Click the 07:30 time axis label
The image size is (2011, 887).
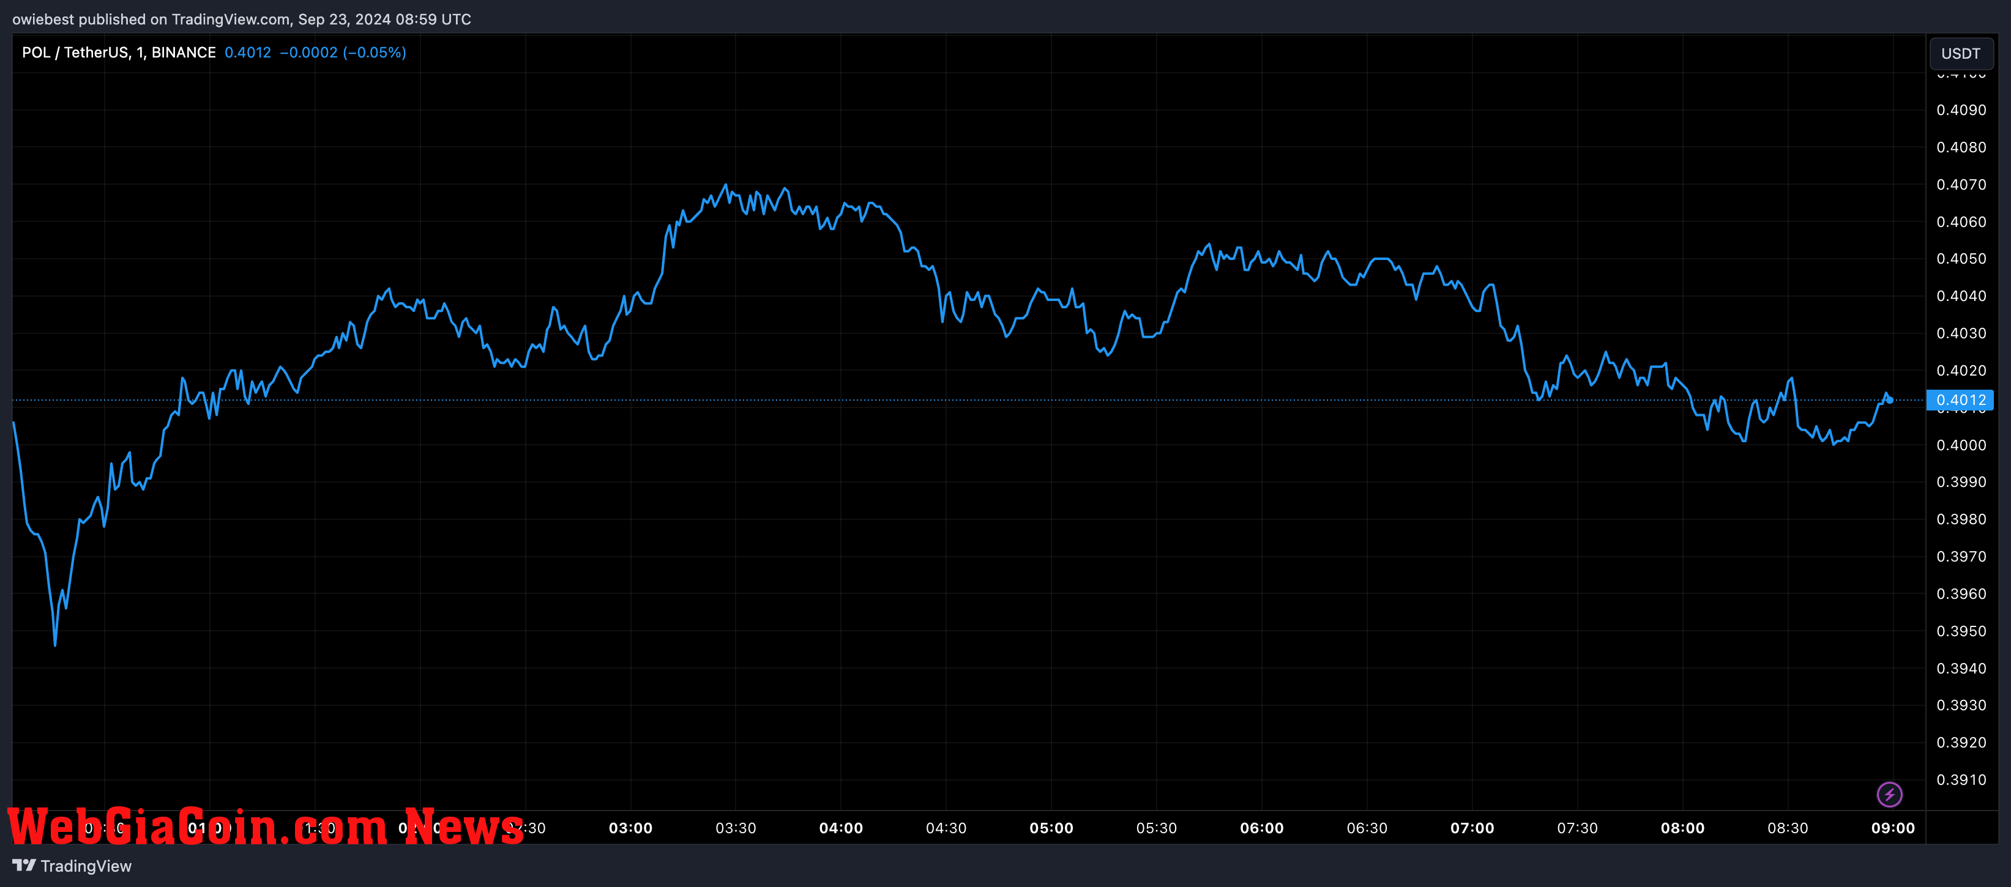tap(1577, 828)
